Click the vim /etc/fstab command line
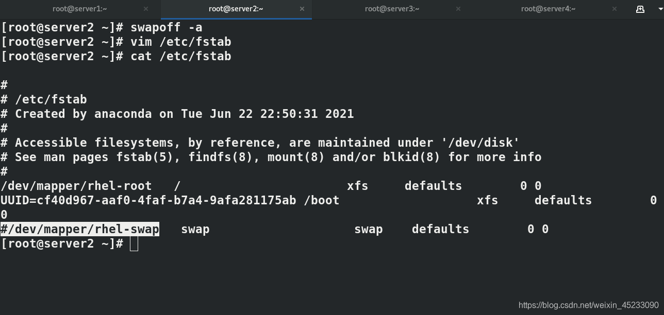The height and width of the screenshot is (315, 664). click(116, 42)
